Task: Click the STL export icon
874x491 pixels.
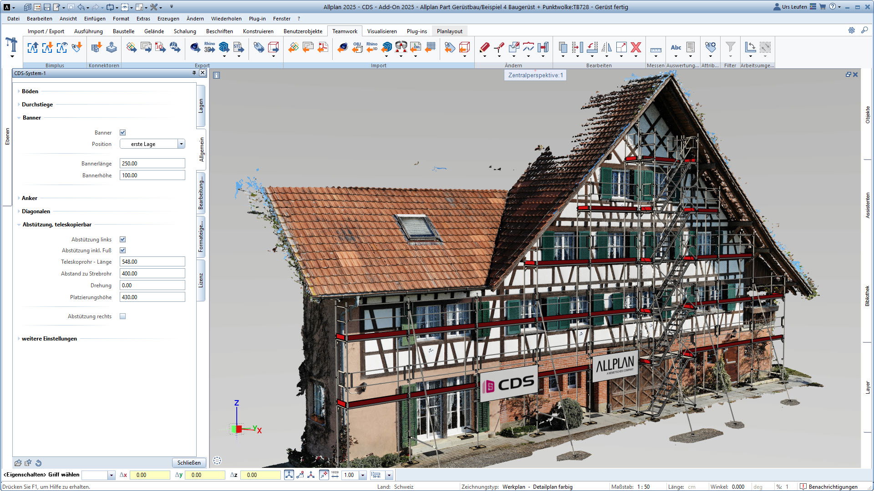Action: (x=239, y=47)
